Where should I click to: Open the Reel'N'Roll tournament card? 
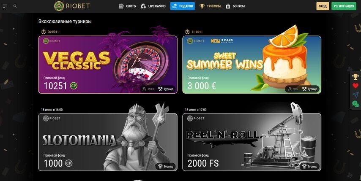click(x=252, y=142)
